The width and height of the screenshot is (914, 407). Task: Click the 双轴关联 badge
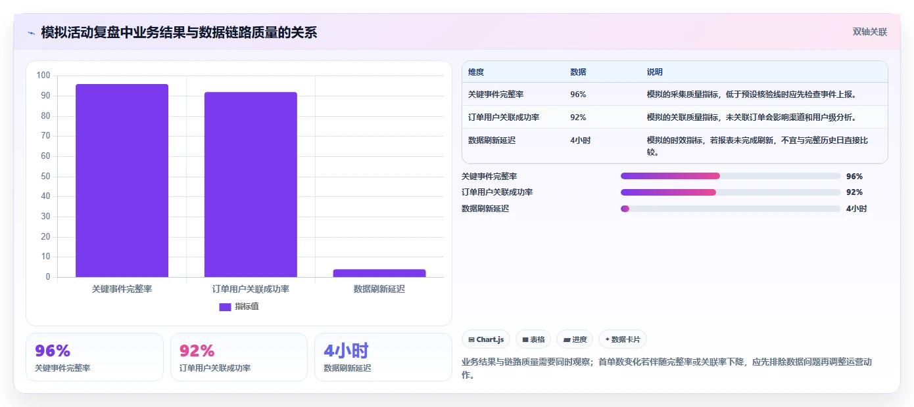(870, 32)
